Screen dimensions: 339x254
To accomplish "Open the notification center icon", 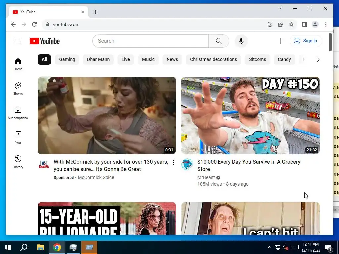I will coord(329,247).
